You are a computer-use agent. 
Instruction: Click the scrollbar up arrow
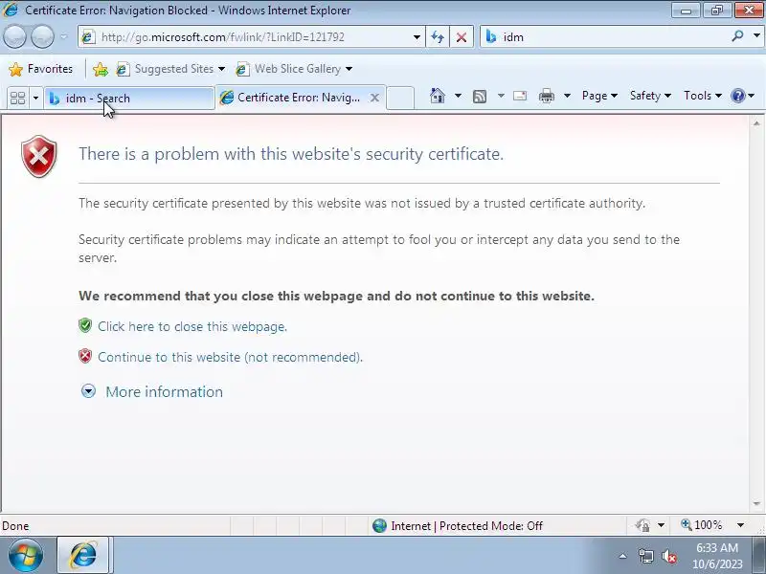(x=756, y=123)
